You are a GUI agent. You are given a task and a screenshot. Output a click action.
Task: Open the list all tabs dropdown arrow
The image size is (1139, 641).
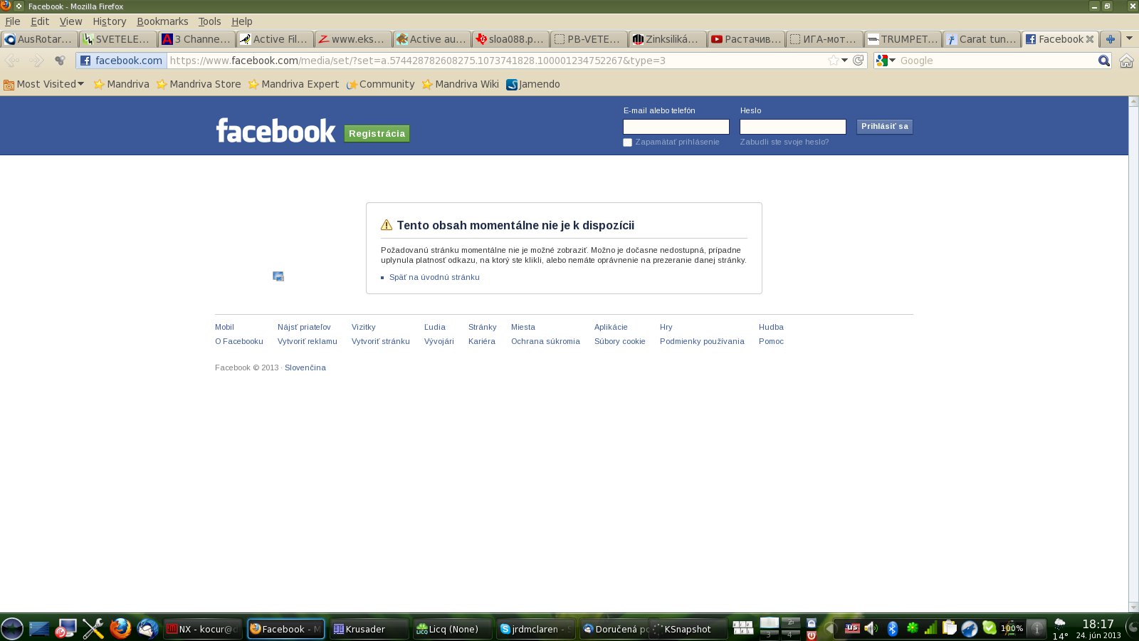tap(1129, 38)
